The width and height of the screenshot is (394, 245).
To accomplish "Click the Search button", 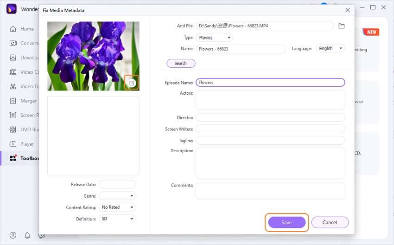I will (181, 64).
